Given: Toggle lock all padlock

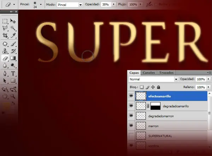Looking at the screenshot, I should [158, 87].
